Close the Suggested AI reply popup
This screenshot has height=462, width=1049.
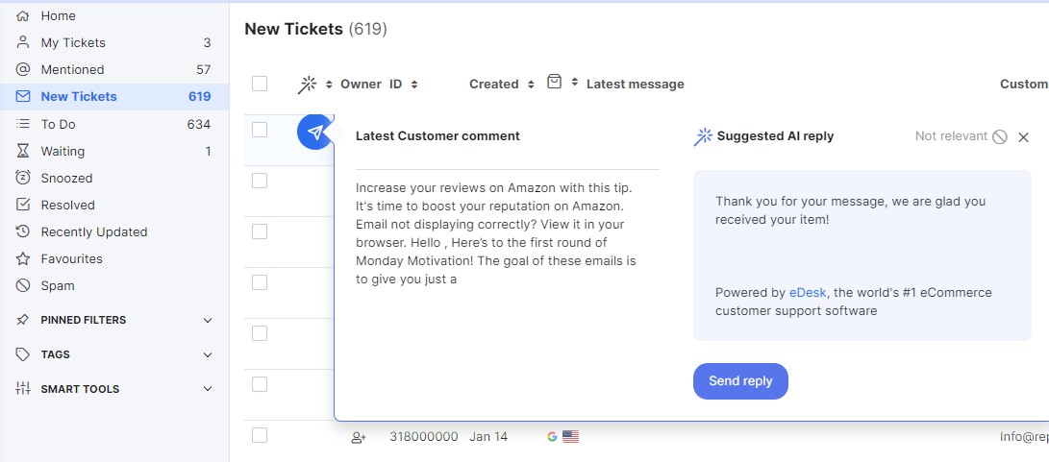pos(1023,137)
